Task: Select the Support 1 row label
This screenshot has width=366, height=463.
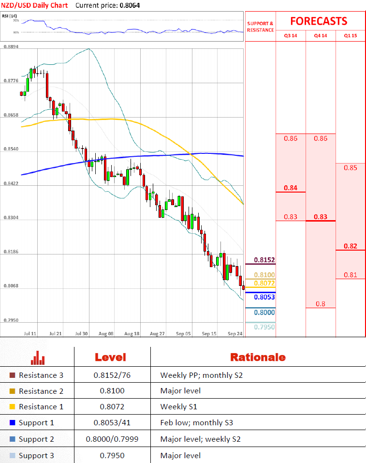Action: click(x=36, y=423)
